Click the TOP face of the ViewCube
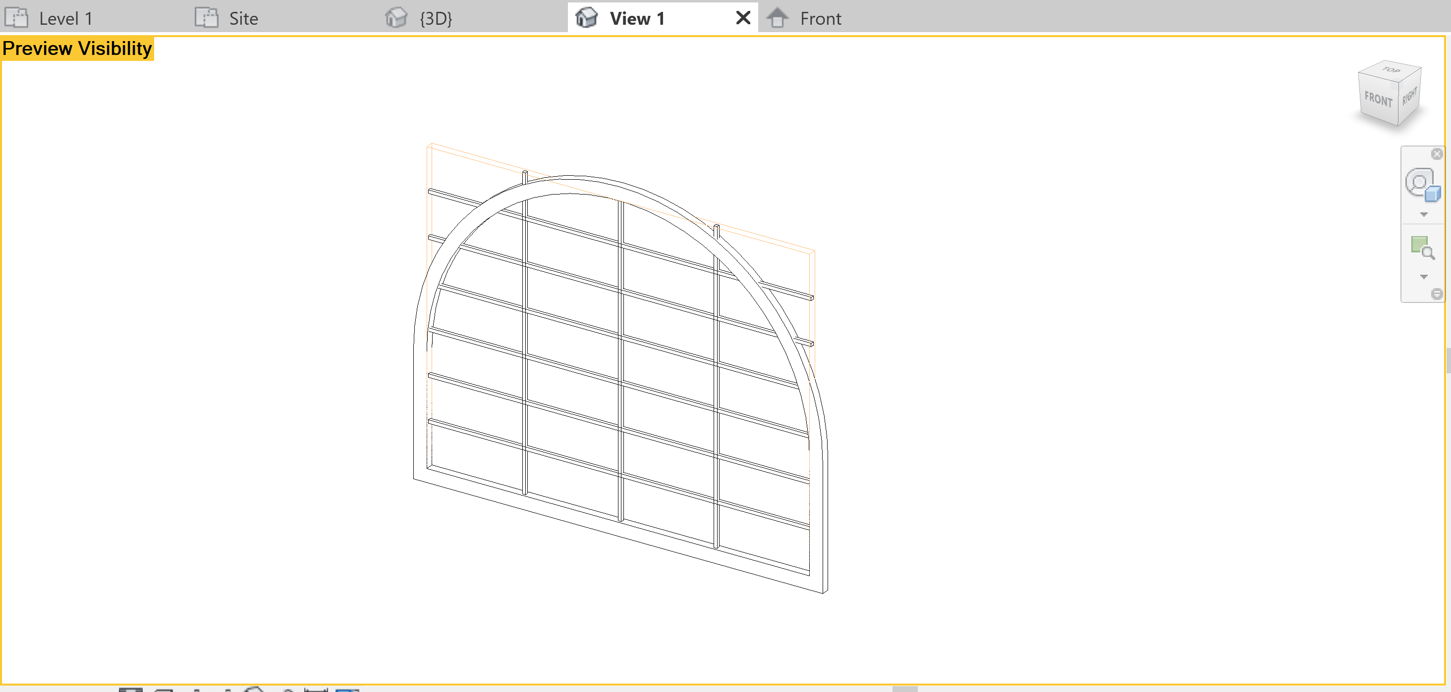The image size is (1451, 692). 1390,71
